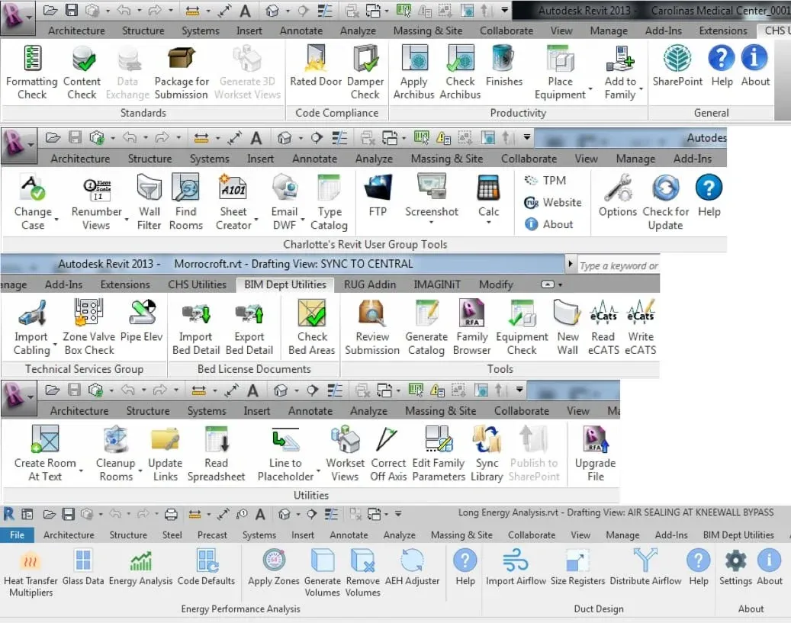Open the Revit application menu in top window
Screen dimensions: 791x623
point(17,17)
